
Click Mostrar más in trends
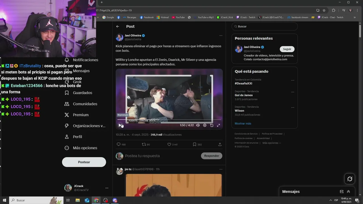(x=243, y=124)
